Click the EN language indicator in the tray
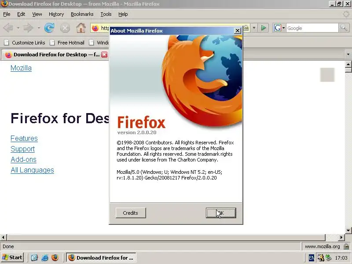The image size is (352, 264). [x=312, y=258]
